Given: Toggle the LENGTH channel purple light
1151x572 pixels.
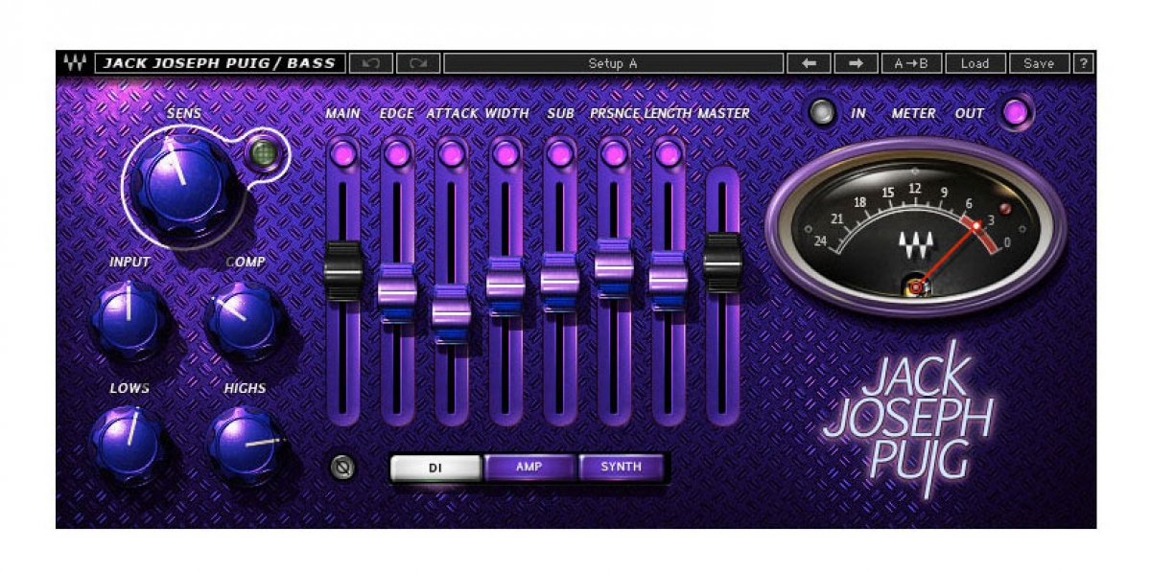Looking at the screenshot, I should click(x=669, y=153).
